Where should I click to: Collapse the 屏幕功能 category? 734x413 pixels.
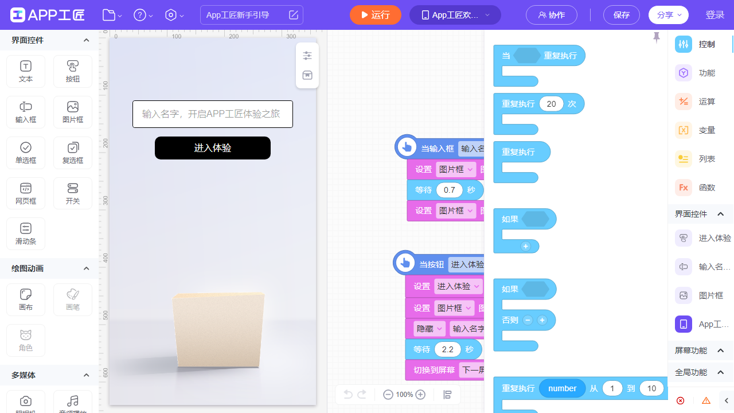[x=721, y=350]
